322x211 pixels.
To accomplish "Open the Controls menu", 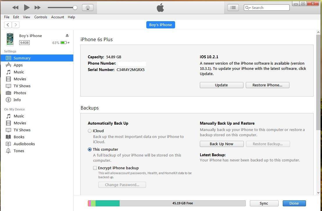I will pos(41,17).
